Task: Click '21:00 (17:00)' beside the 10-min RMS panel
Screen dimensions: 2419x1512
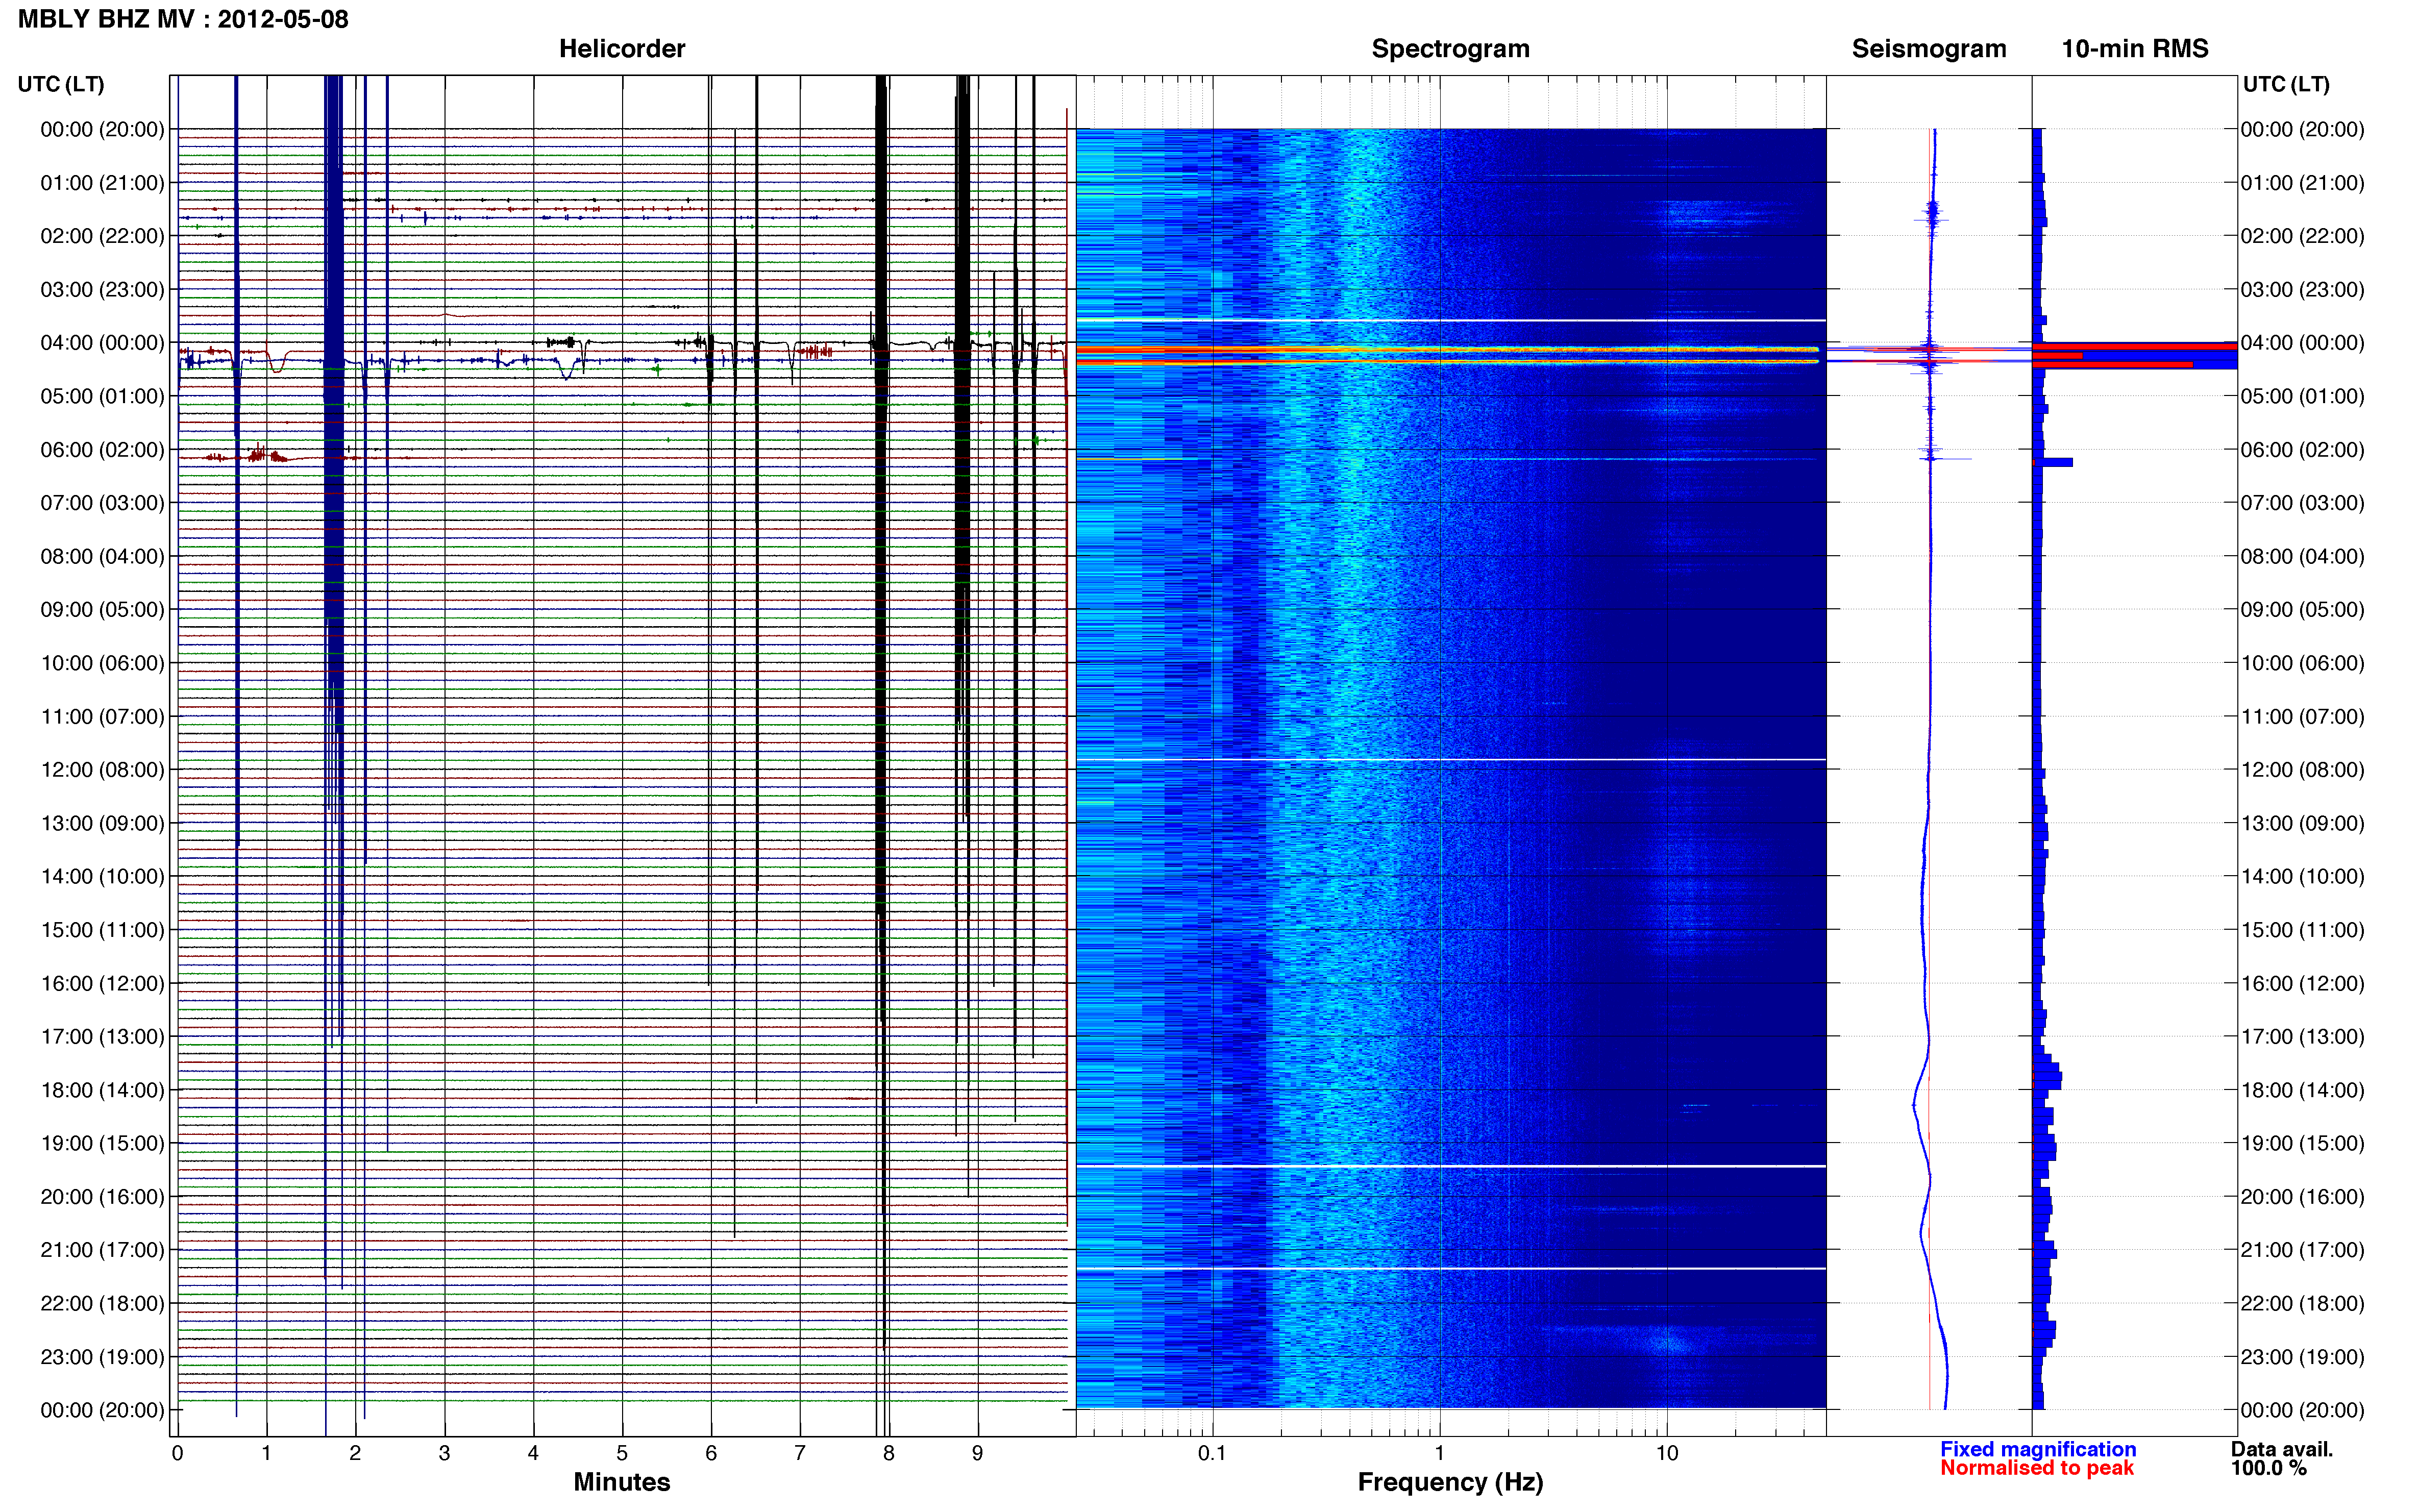Action: point(2302,1250)
